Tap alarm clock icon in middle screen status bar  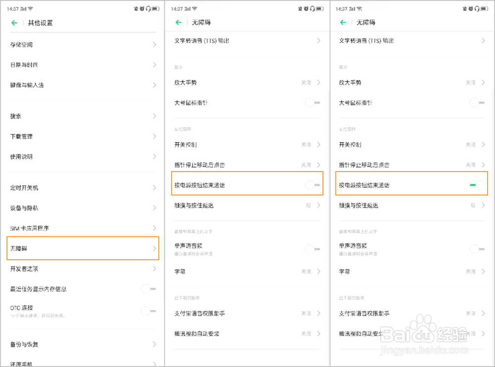tap(306, 9)
